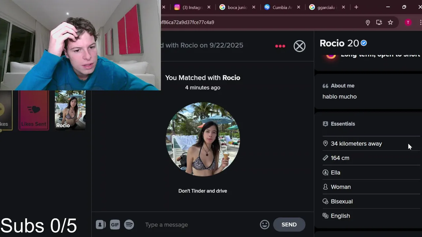The height and width of the screenshot is (237, 422).
Task: Click the address bar URL text
Action: click(x=187, y=22)
